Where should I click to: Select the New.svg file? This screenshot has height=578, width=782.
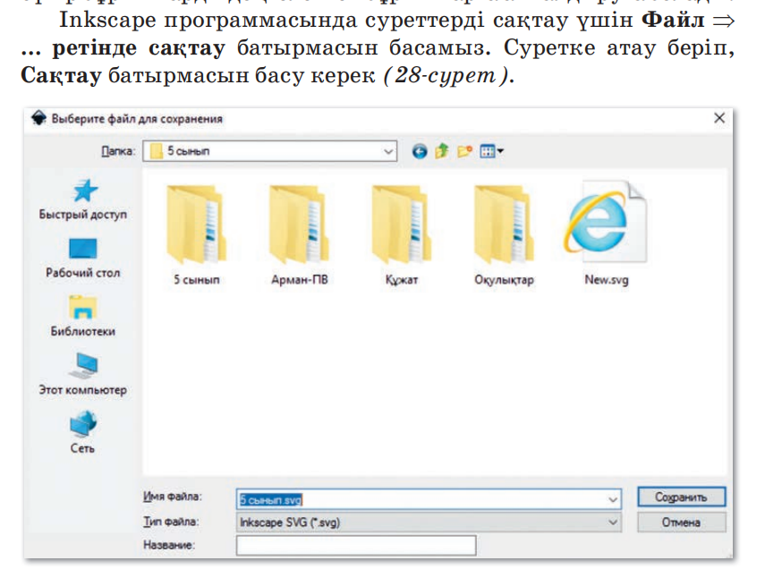coord(607,234)
